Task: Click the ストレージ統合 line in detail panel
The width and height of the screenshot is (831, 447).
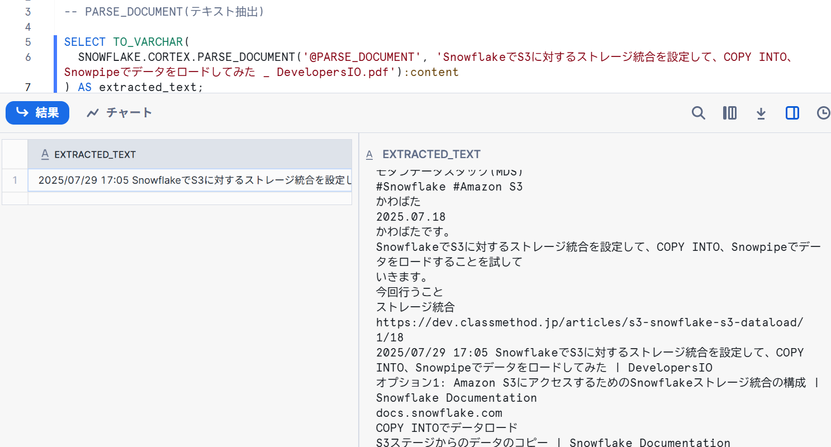Action: click(415, 307)
